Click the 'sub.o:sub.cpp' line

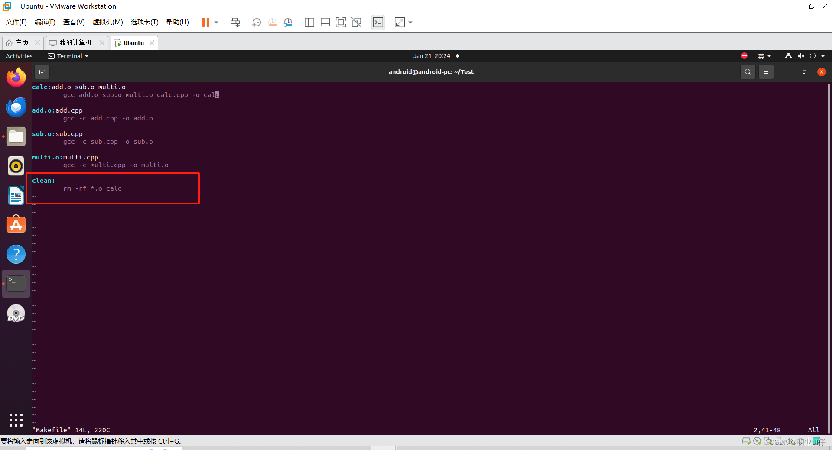pyautogui.click(x=57, y=134)
